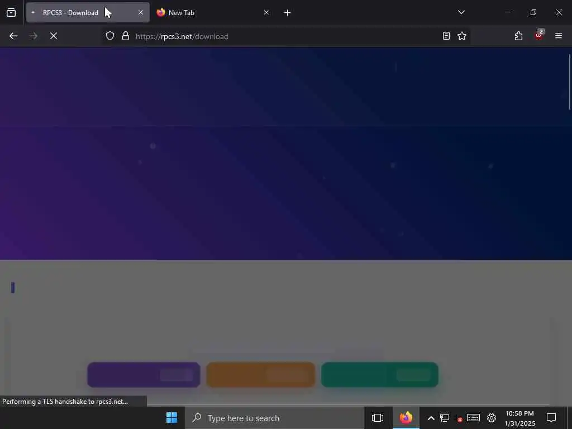
Task: Open a new tab with the plus button
Action: point(288,13)
